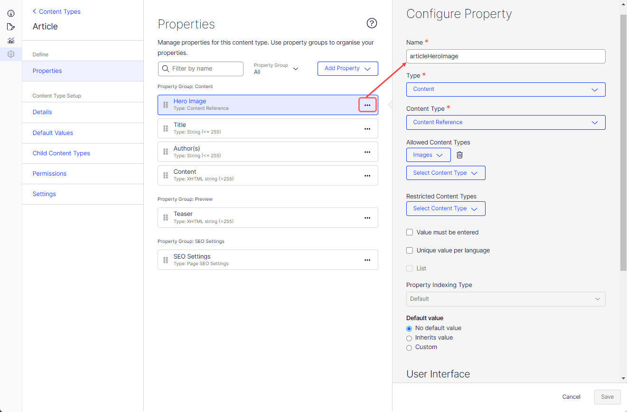Select the Title property row
Screen dimensions: 627x412
point(268,128)
